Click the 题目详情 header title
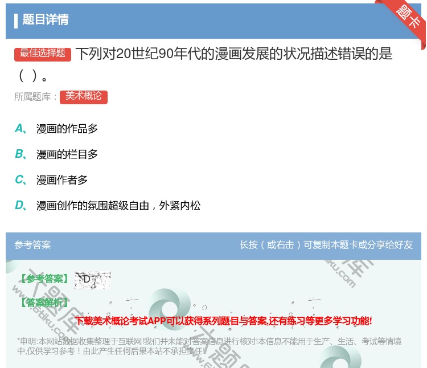The width and height of the screenshot is (427, 368). point(46,19)
